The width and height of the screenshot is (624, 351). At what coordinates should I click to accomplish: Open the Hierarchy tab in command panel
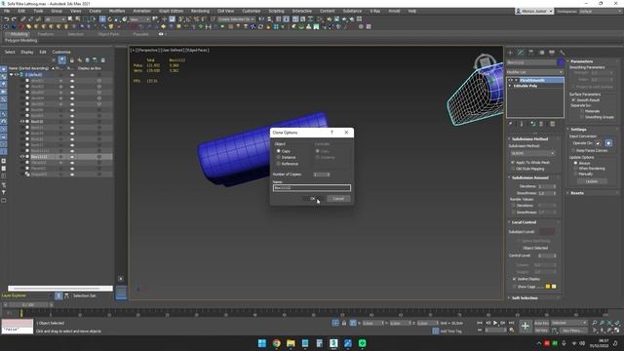point(530,53)
